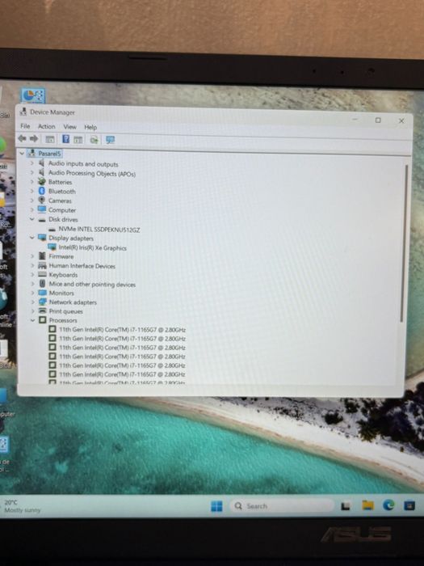This screenshot has height=566, width=424.
Task: Click the Cameras icon
Action: pyautogui.click(x=41, y=200)
